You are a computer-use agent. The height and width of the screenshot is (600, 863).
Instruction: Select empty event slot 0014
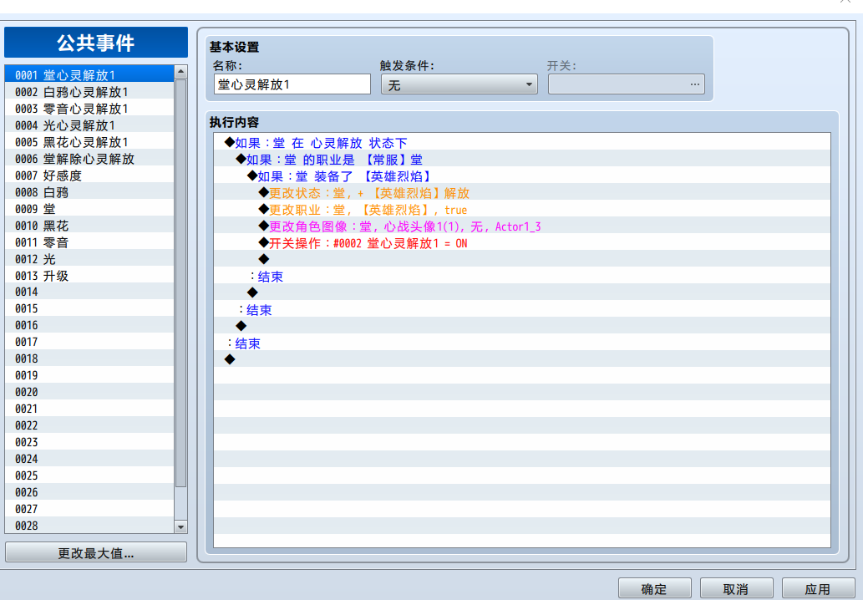[x=89, y=292]
